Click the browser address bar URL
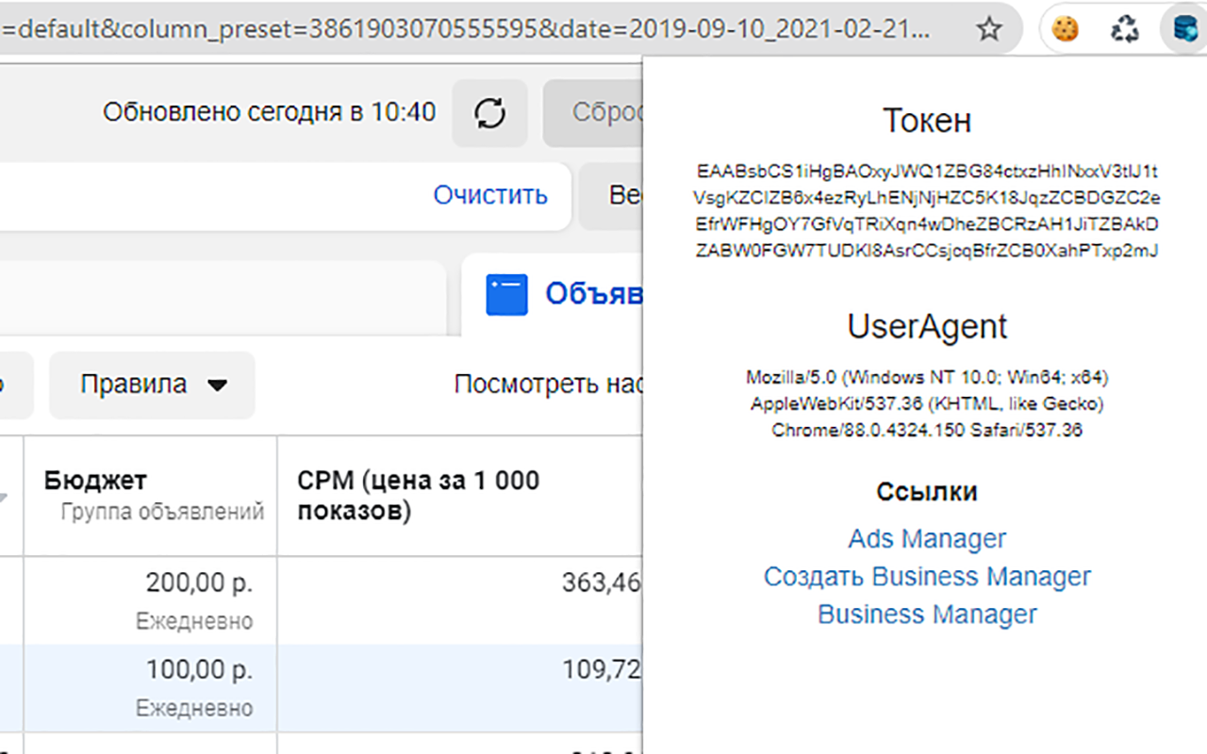Image resolution: width=1207 pixels, height=754 pixels. click(x=471, y=29)
